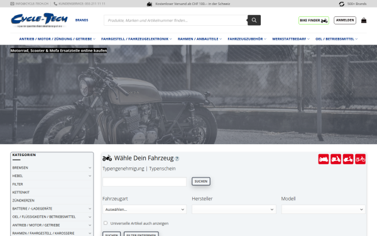Click the Kundenservice phone number

[82, 4]
